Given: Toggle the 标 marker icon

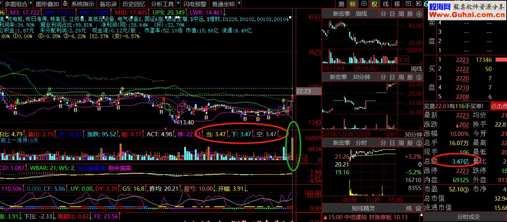Looking at the screenshot, I should coord(352,4).
